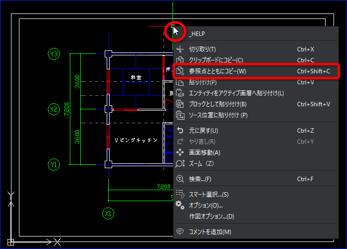Choose _HELP from the context menu
Image resolution: width=347 pixels, height=249 pixels.
click(x=256, y=34)
